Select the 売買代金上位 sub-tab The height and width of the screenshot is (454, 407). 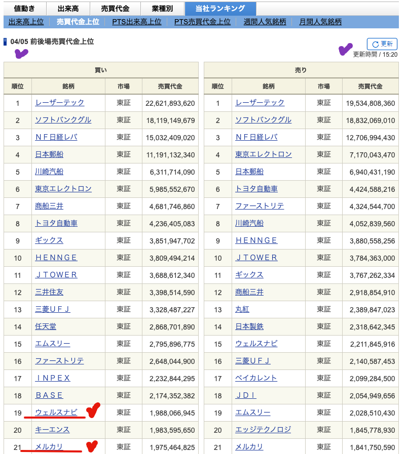click(x=78, y=22)
